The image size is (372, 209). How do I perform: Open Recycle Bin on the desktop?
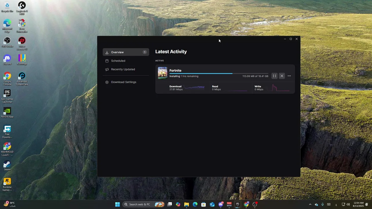(x=7, y=8)
